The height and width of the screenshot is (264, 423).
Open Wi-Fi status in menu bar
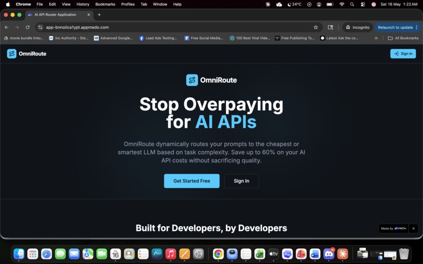[342, 4]
